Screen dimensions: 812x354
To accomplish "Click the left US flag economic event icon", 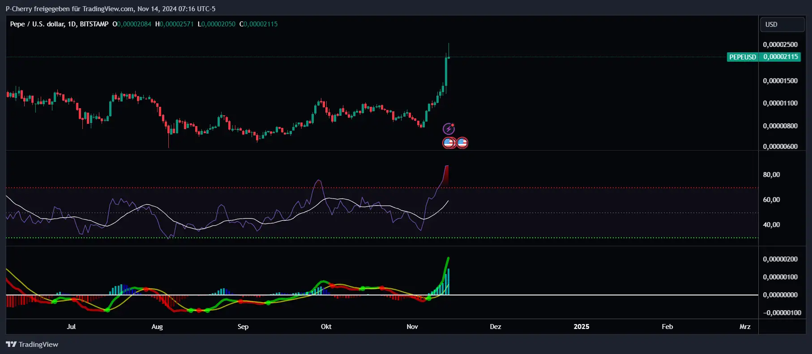I will 449,143.
